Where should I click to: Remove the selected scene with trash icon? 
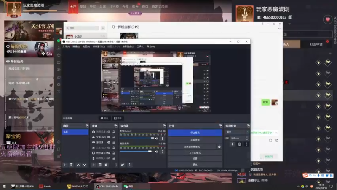(71, 165)
